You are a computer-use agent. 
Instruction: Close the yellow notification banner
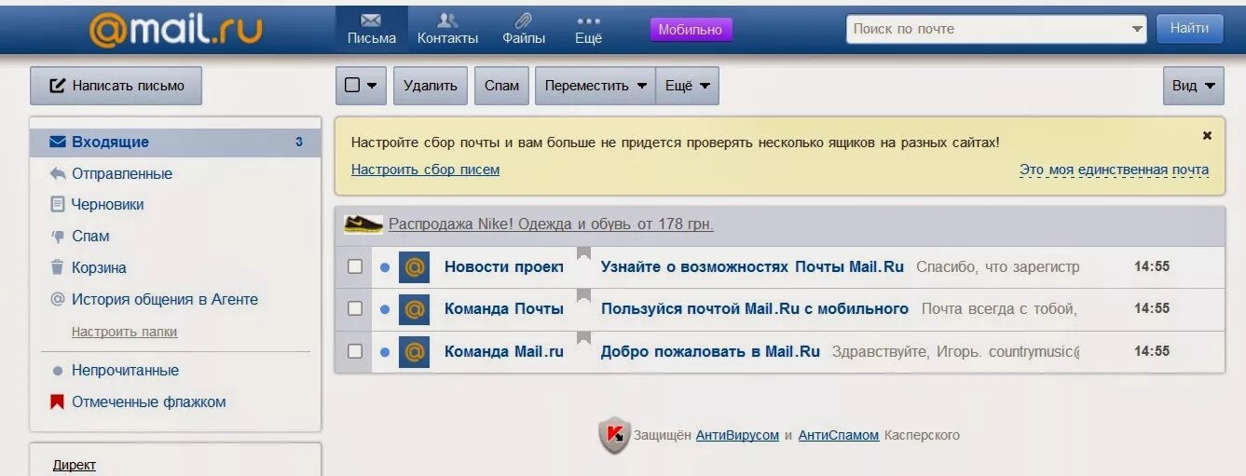1207,136
